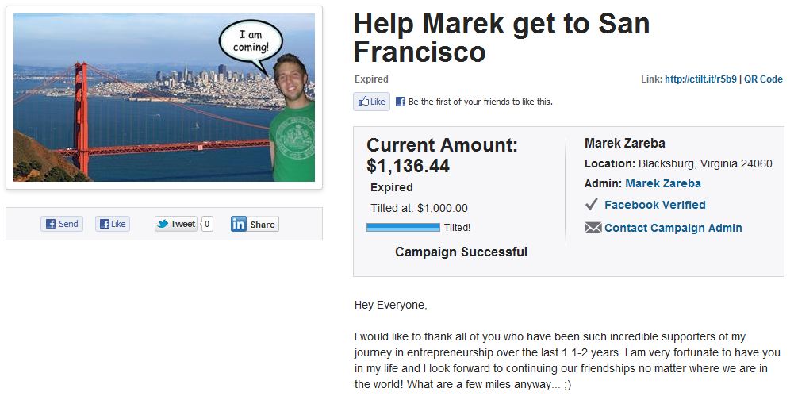
Task: Click the Facebook icon on the Send button
Action: (x=51, y=224)
